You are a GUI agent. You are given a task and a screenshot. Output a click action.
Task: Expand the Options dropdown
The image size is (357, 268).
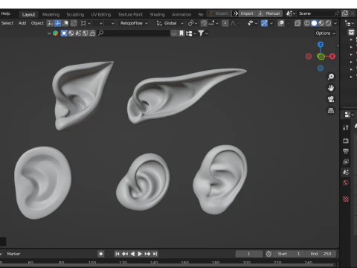tap(326, 33)
